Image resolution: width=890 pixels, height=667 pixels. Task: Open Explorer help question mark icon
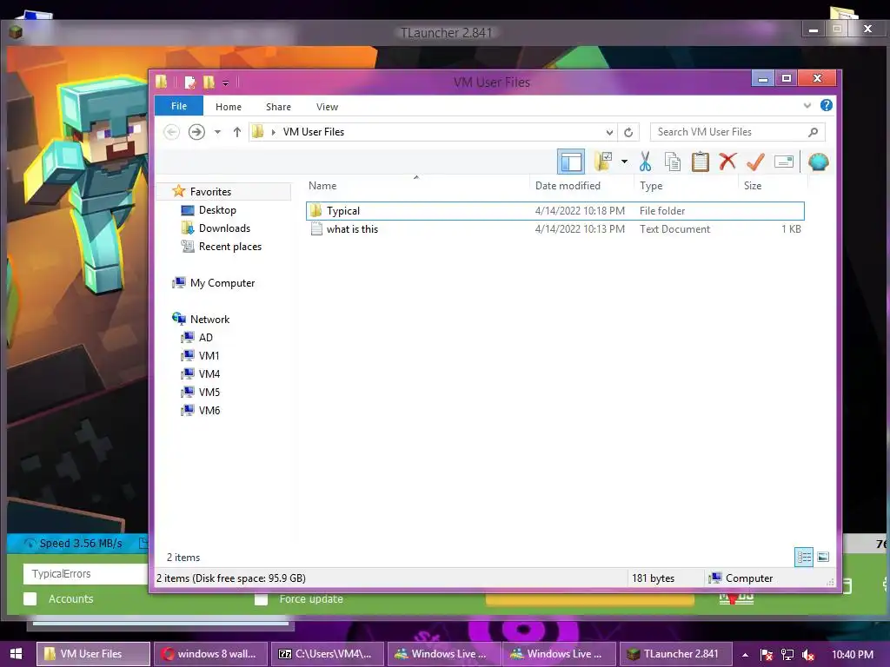point(827,105)
